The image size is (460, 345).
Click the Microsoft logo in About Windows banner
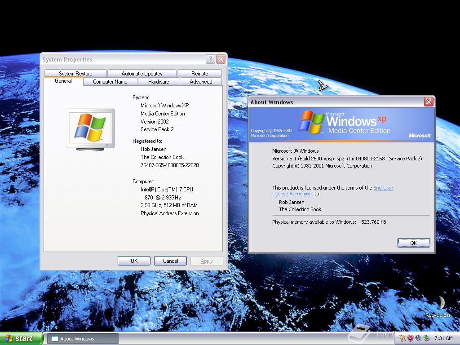coord(420,136)
